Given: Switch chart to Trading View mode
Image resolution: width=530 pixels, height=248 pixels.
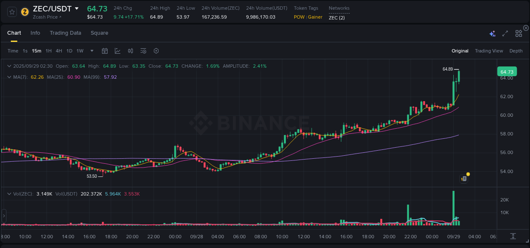Looking at the screenshot, I should point(488,51).
